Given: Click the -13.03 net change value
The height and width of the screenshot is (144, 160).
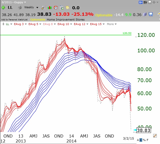Looking at the screenshot, I should point(61,14).
